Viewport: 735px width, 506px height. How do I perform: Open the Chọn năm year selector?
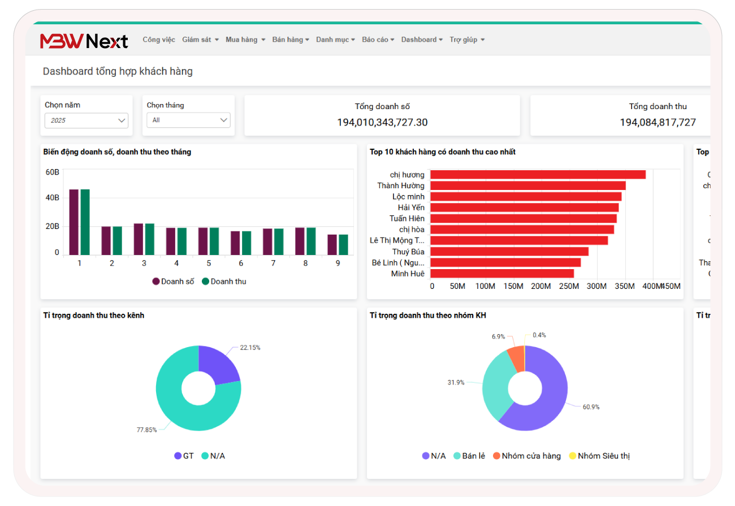(87, 120)
